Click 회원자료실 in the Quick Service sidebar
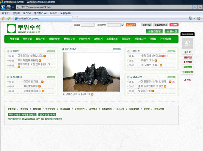The width and height of the screenshot is (203, 151). 187,72
